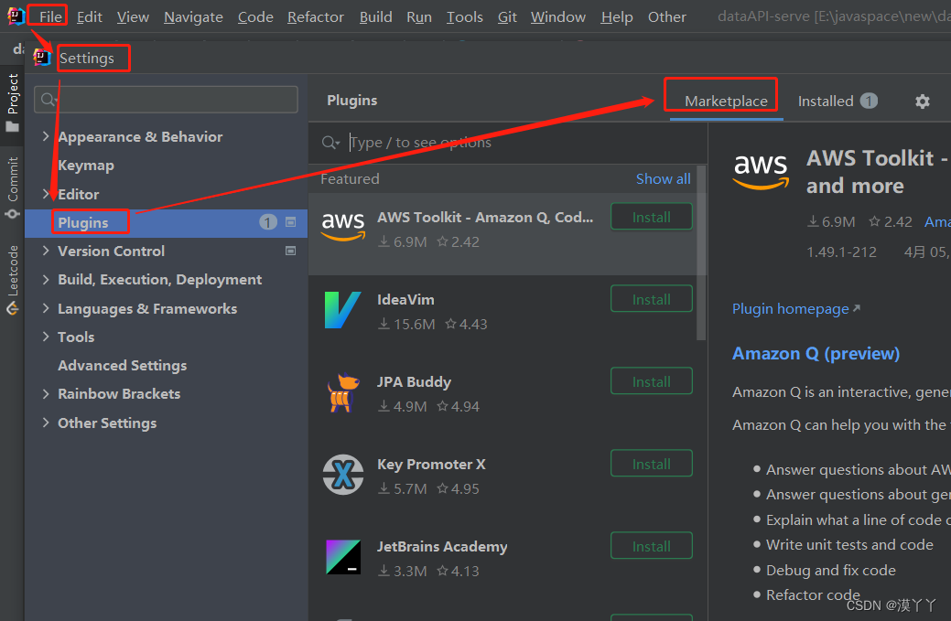951x621 pixels.
Task: Open the Amazon Q (preview) heading link
Action: (816, 353)
